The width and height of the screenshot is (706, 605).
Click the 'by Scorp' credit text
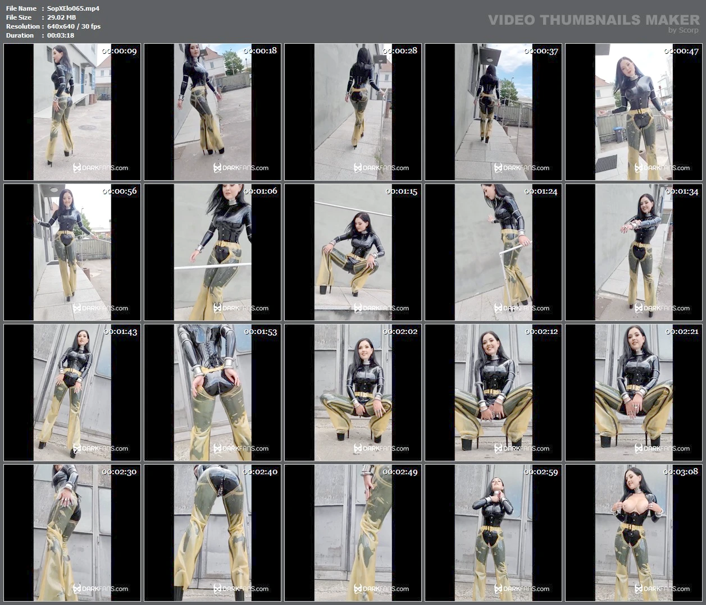pos(684,30)
